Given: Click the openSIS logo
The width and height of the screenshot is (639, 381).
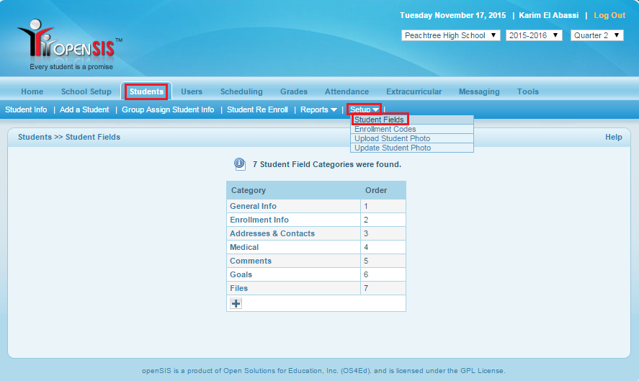Looking at the screenshot, I should 69,46.
